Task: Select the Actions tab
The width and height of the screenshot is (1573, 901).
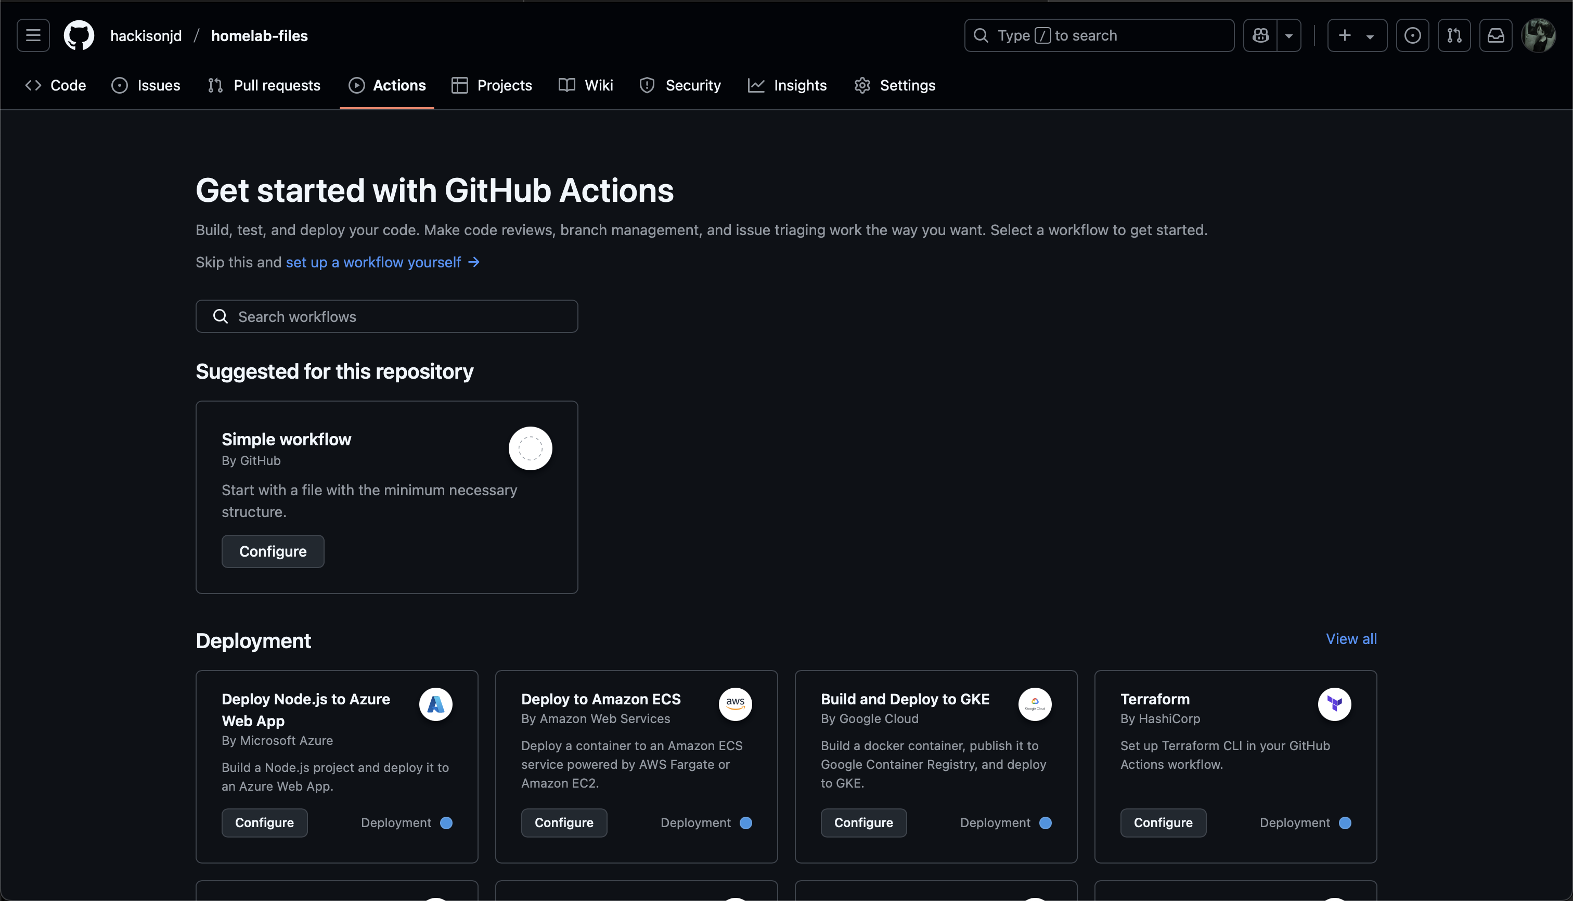Action: [387, 85]
